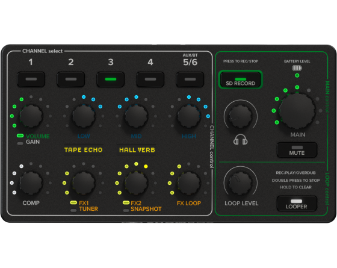Toggle the SD RECORD button
This screenshot has height=268, width=337.
241,79
